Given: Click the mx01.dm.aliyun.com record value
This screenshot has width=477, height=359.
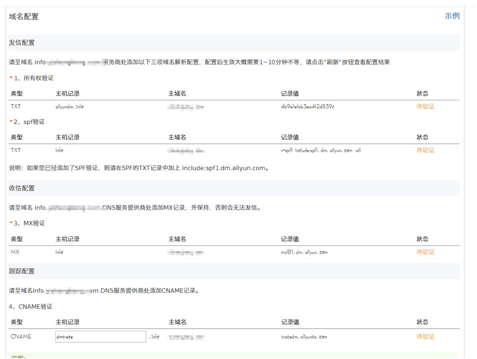Looking at the screenshot, I should pos(304,252).
